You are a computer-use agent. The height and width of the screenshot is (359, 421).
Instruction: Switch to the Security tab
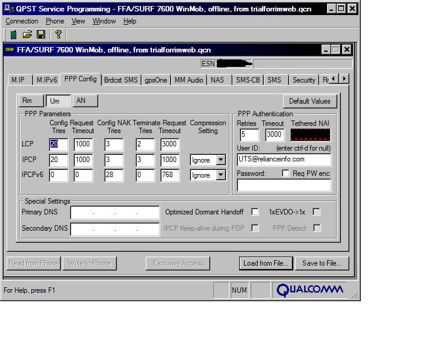304,80
